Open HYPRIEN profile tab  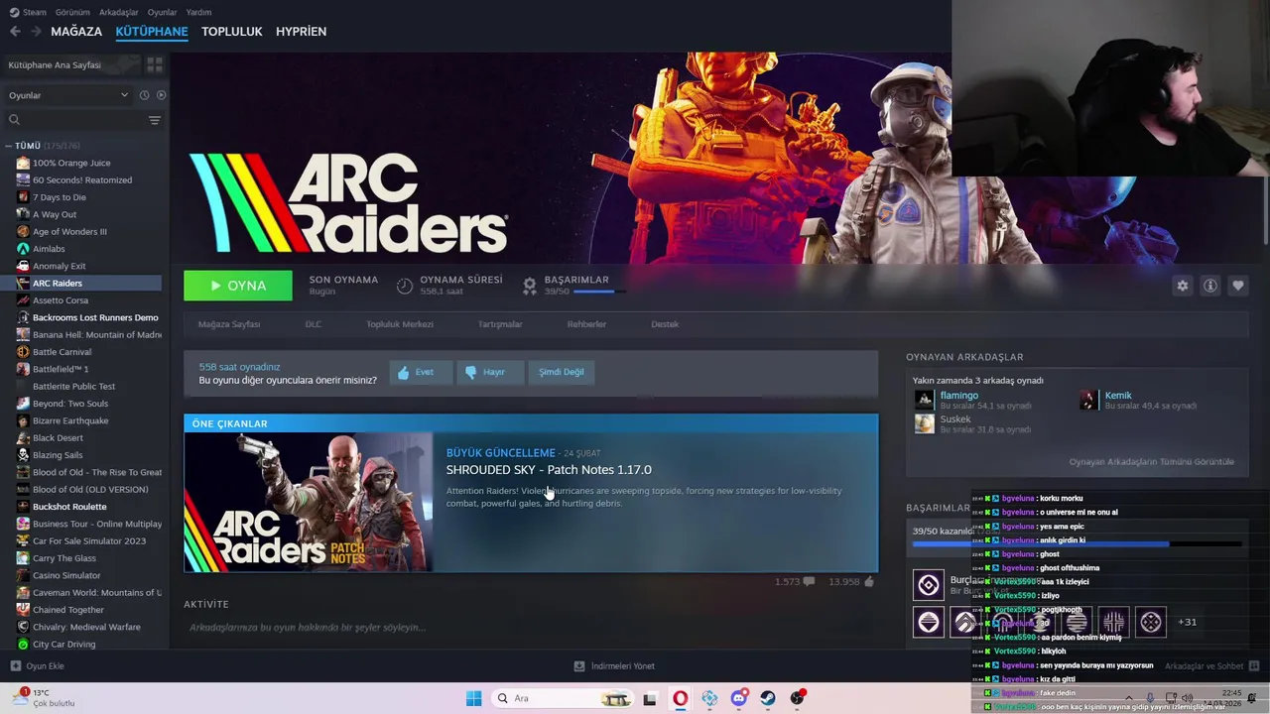coord(301,32)
